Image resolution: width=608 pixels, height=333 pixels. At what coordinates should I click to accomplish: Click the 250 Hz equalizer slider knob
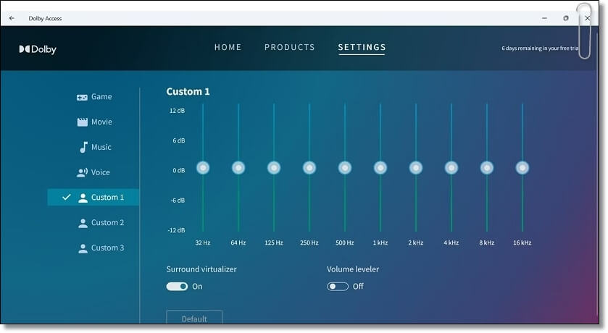[x=309, y=168]
